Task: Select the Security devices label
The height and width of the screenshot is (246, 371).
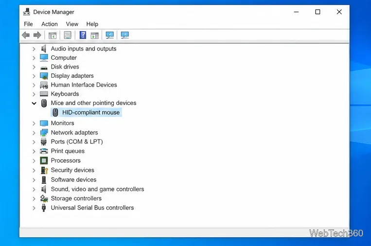Action: click(x=72, y=170)
